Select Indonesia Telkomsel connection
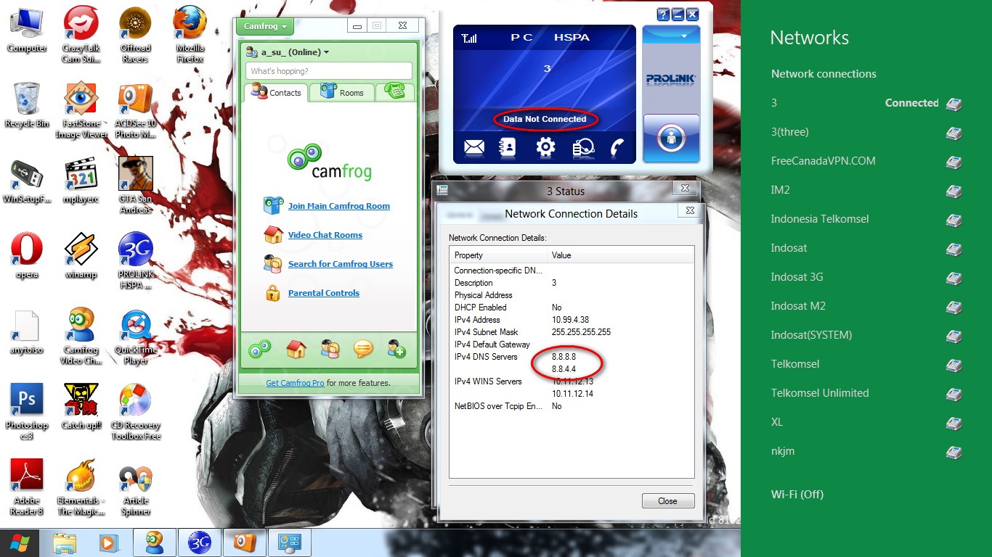The image size is (992, 557). tap(866, 219)
